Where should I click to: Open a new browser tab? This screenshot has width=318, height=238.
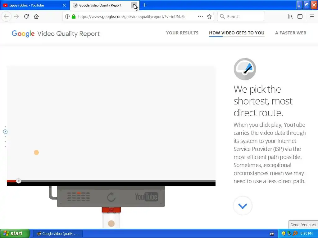145,5
